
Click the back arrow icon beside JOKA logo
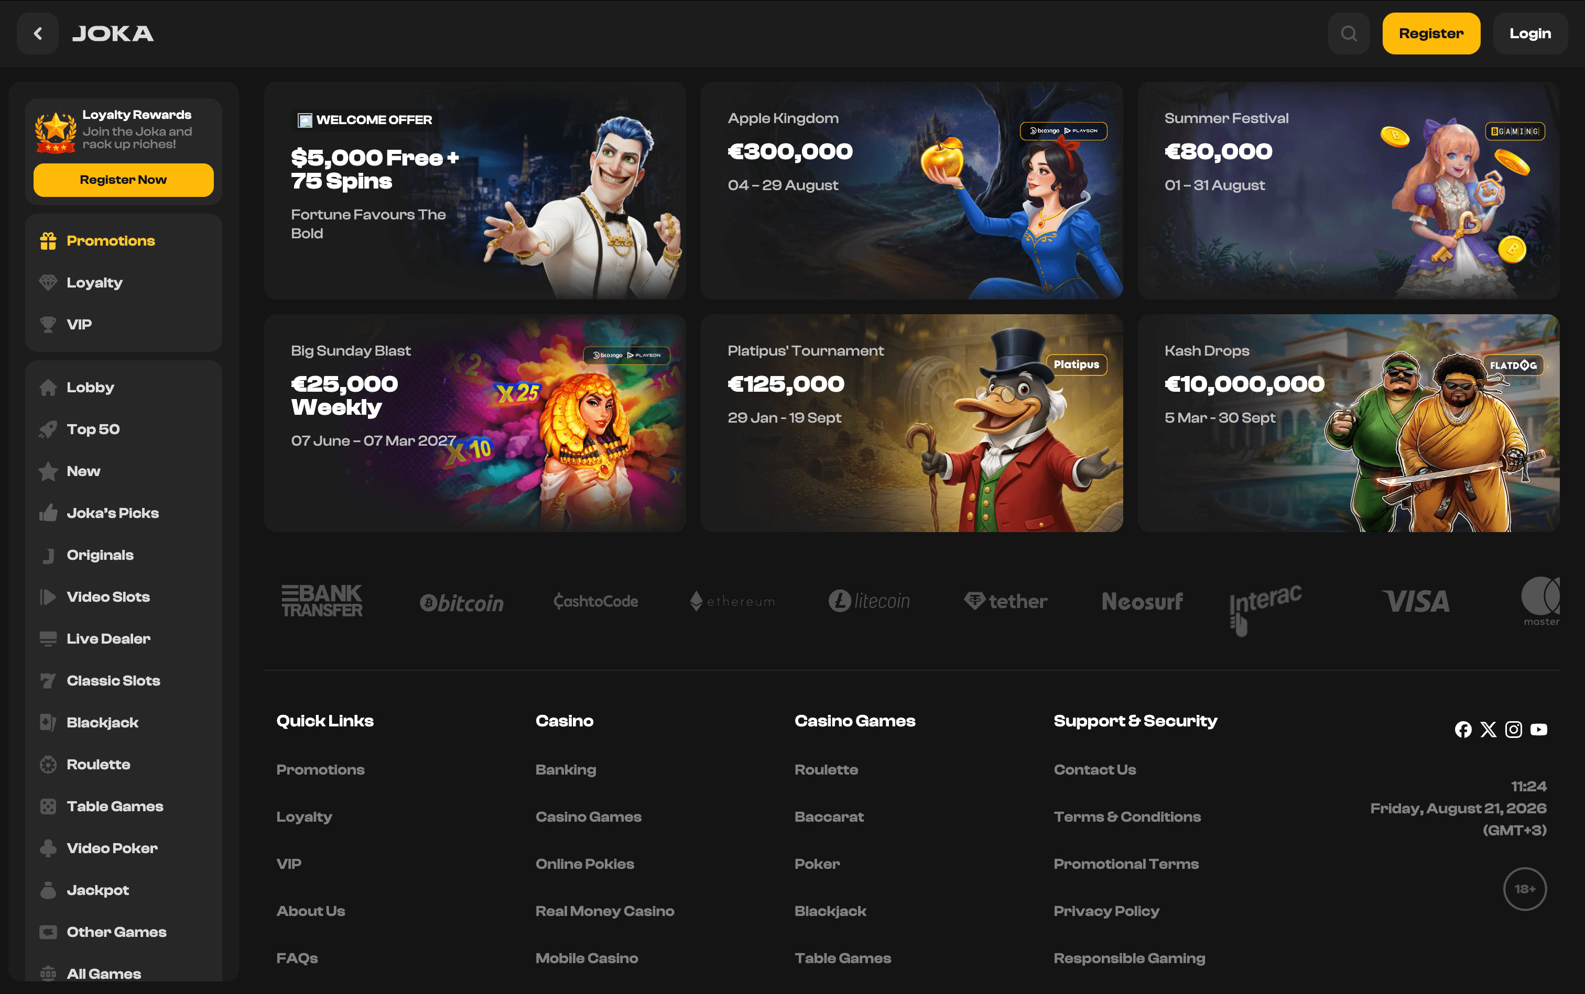coord(38,34)
